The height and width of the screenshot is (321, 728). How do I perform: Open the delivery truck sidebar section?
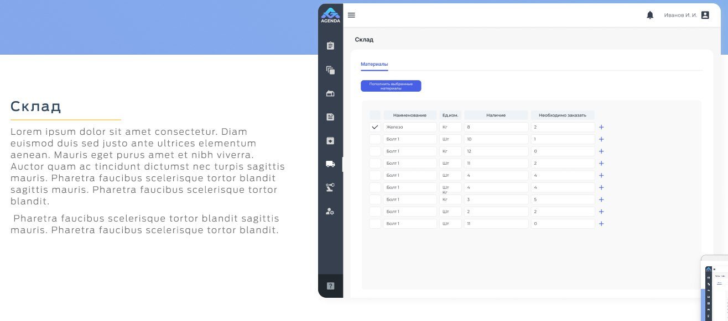coord(330,164)
